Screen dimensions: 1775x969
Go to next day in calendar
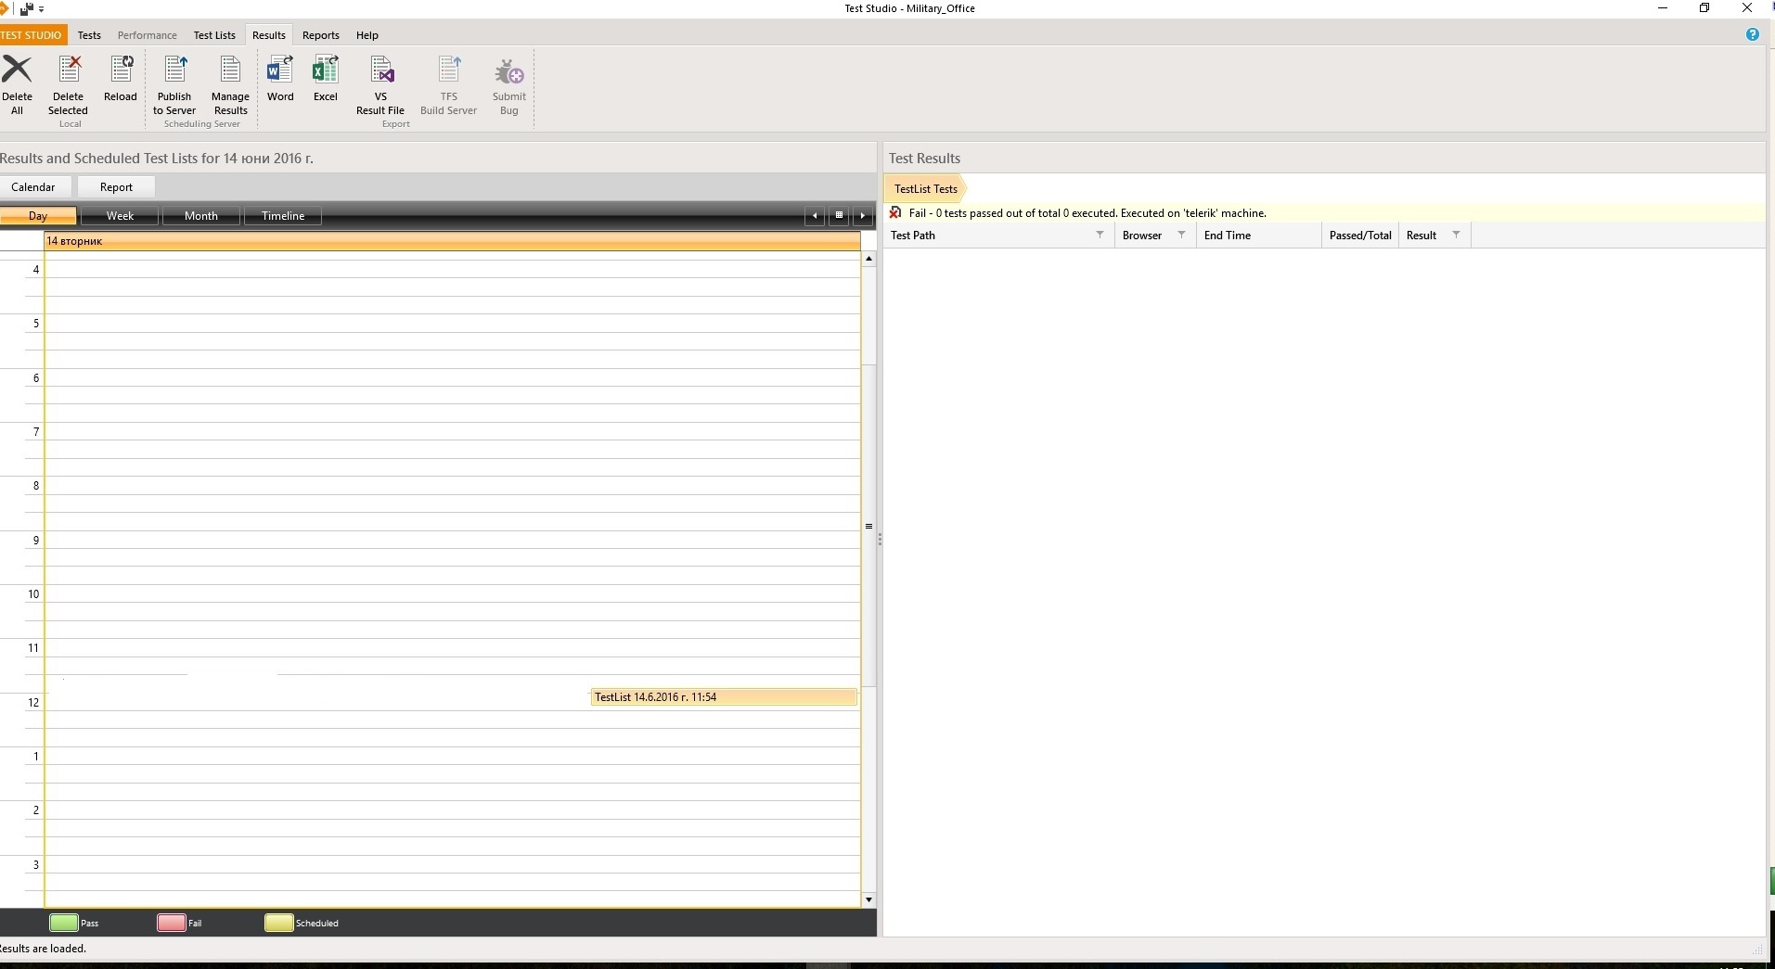tap(863, 216)
